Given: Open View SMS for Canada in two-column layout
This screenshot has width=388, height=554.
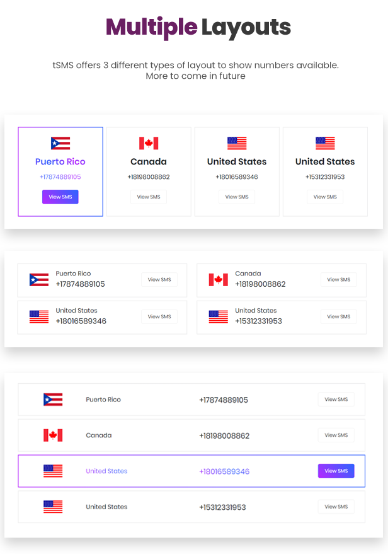Looking at the screenshot, I should pyautogui.click(x=339, y=280).
